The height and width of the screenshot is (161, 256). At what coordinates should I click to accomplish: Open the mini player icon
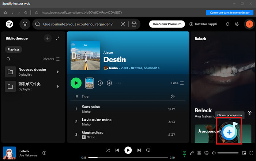pyautogui.click(x=244, y=153)
